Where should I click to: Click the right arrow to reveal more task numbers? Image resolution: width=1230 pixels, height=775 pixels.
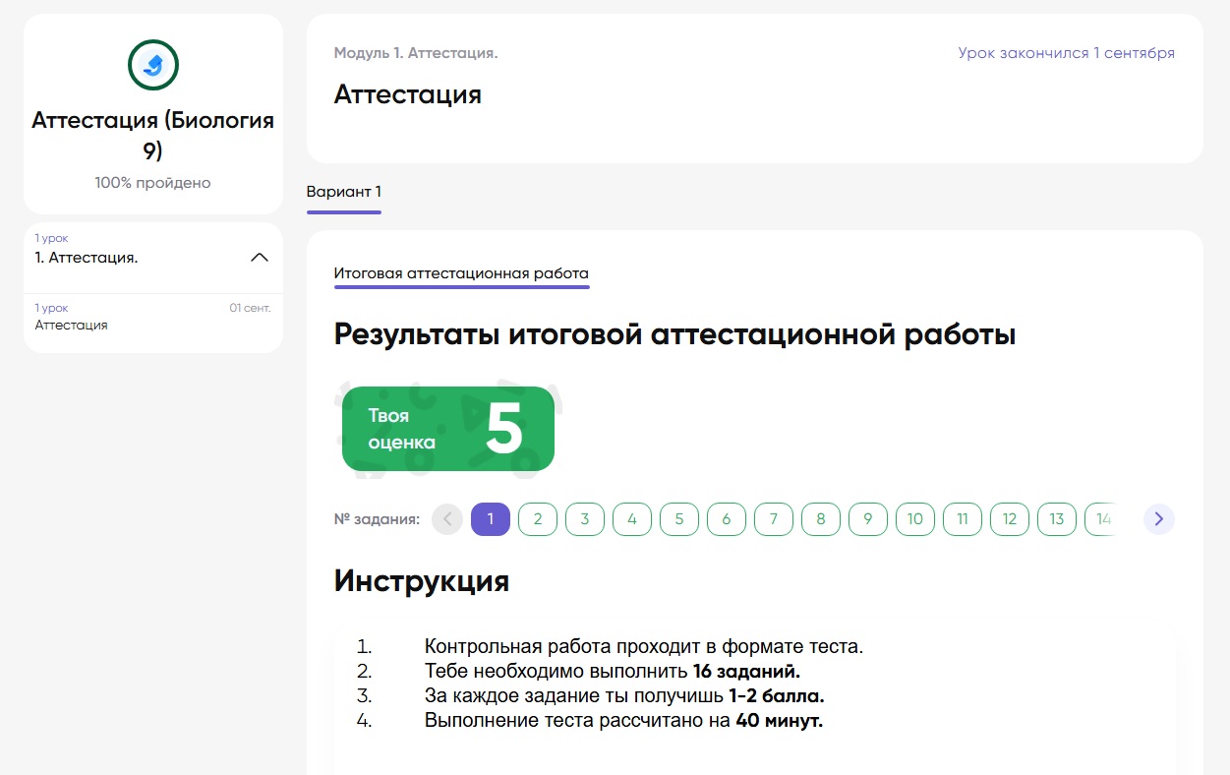pos(1158,518)
